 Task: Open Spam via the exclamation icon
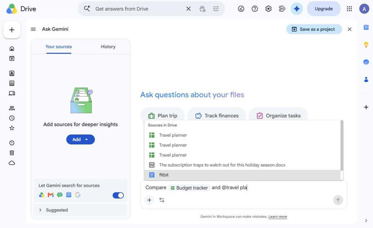tap(12, 143)
